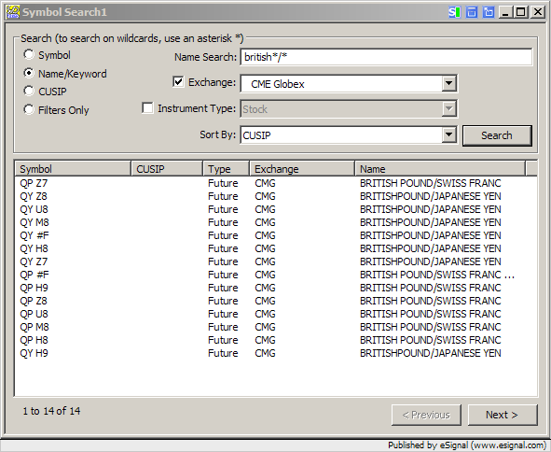Choose the CUSIP search radio option

(29, 92)
